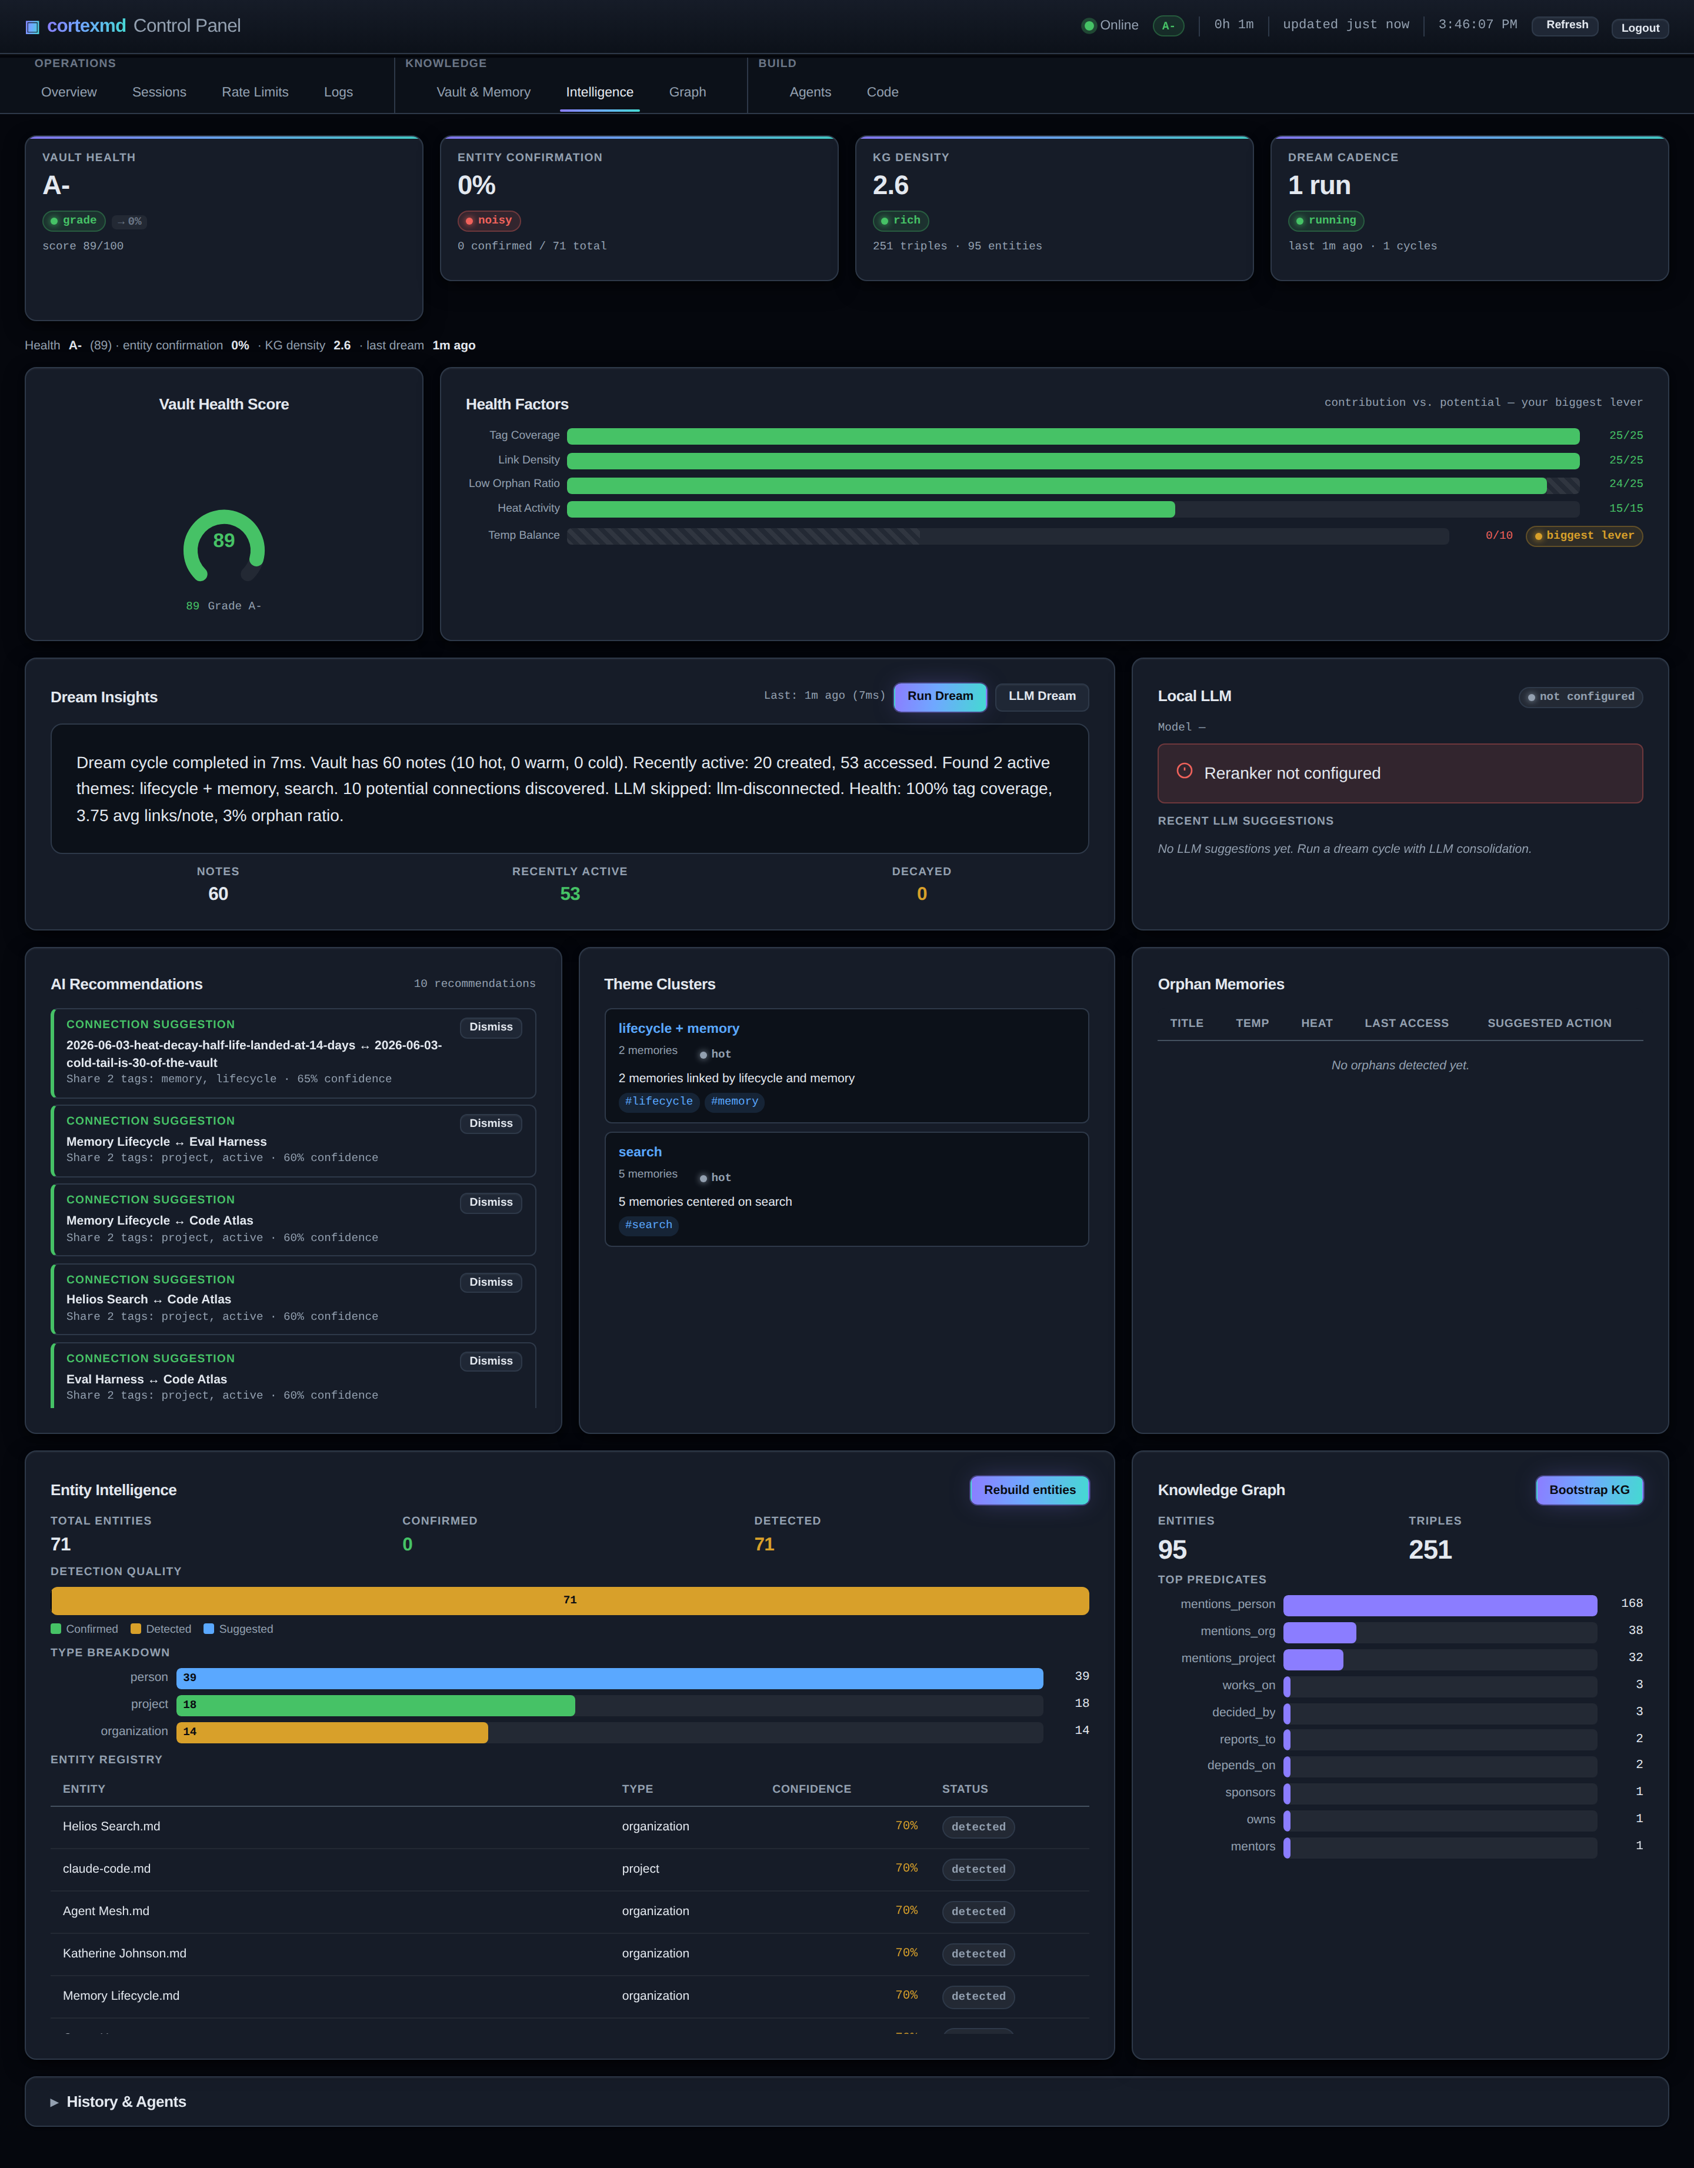Click the detection quality bar showing 71
Viewport: 1694px width, 2168px height.
coord(570,1600)
